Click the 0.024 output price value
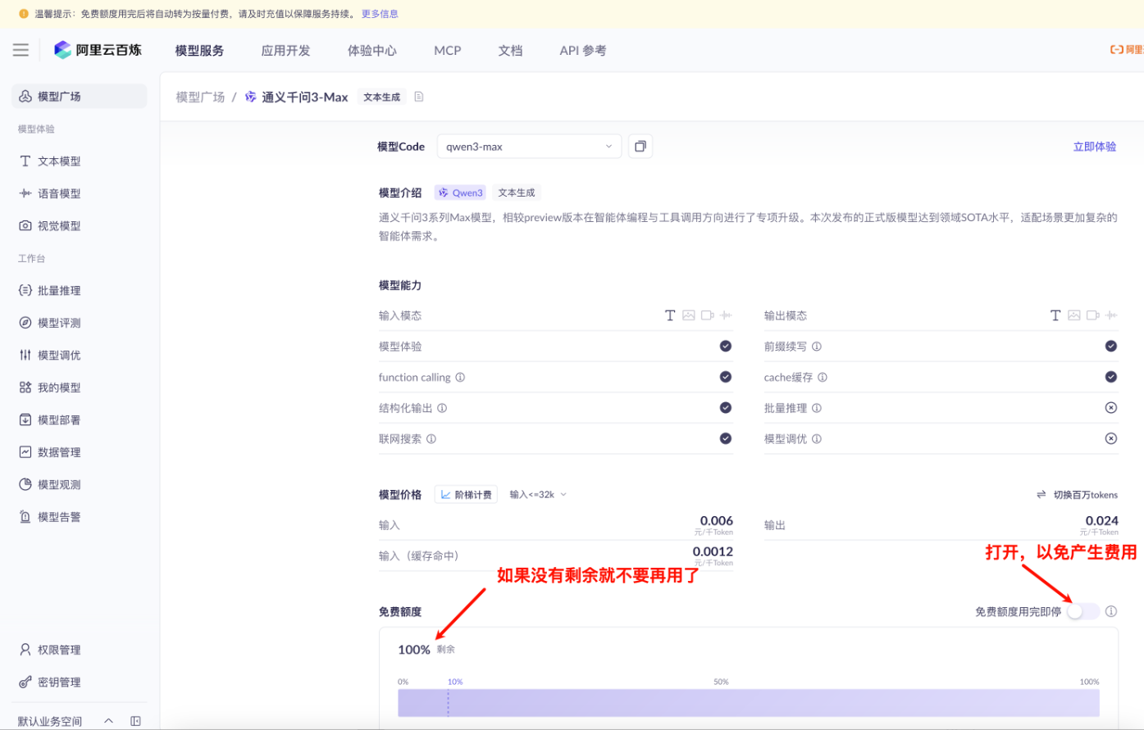The width and height of the screenshot is (1144, 730). click(x=1102, y=521)
